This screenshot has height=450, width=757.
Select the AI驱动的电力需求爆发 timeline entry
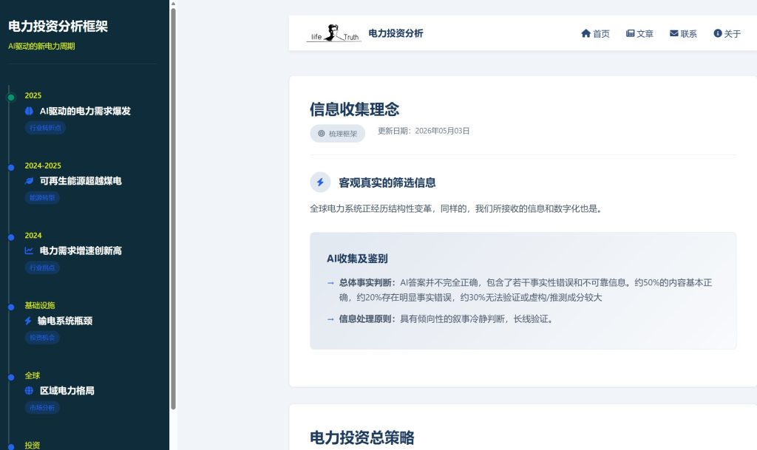pyautogui.click(x=85, y=111)
